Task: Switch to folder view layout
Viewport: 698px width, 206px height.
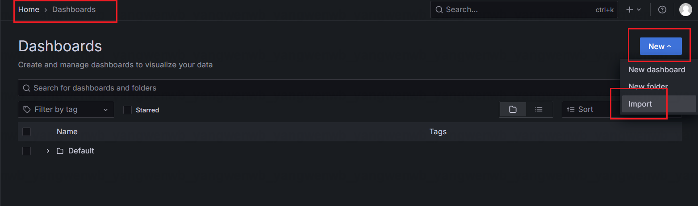Action: pyautogui.click(x=513, y=109)
